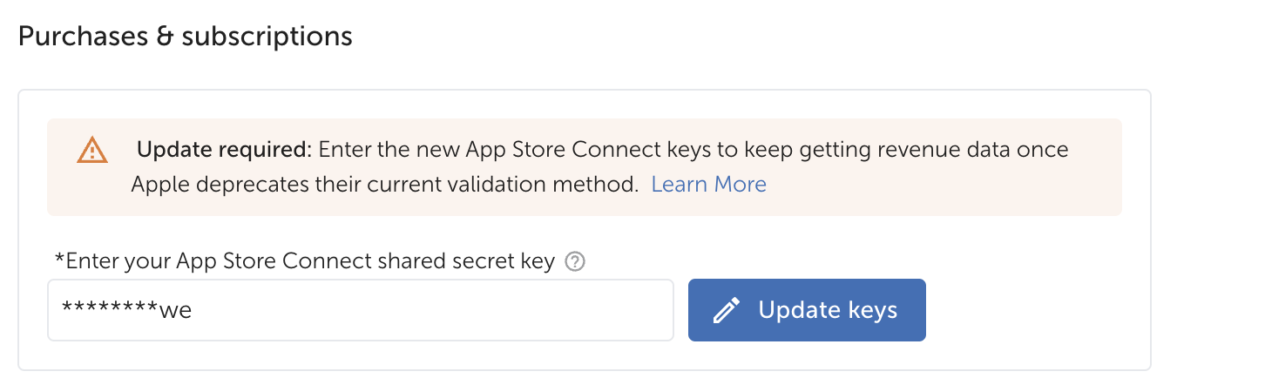Click the bold Update required text
1265x385 pixels.
click(223, 149)
